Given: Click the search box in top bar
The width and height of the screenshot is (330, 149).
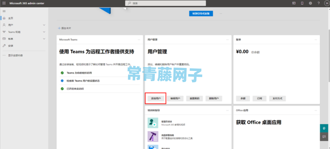Looking at the screenshot, I should (165, 3).
